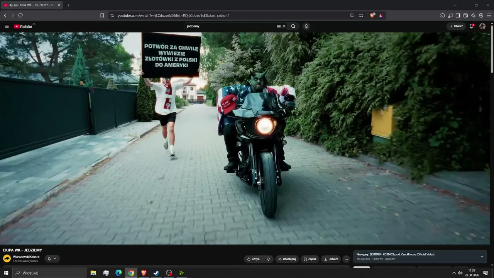Open more actions three-dot menu
494x278 pixels.
click(346, 259)
